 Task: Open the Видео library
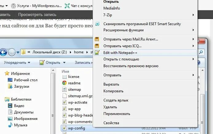[x=19, y=106]
